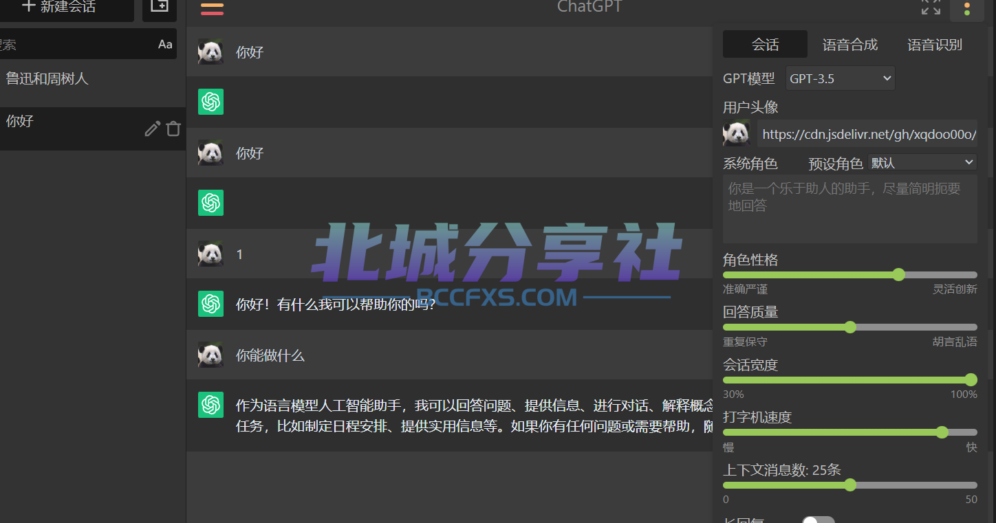Click the reply 你好！有什么我可以帮助你的吗
This screenshot has height=523, width=996.
(x=336, y=304)
